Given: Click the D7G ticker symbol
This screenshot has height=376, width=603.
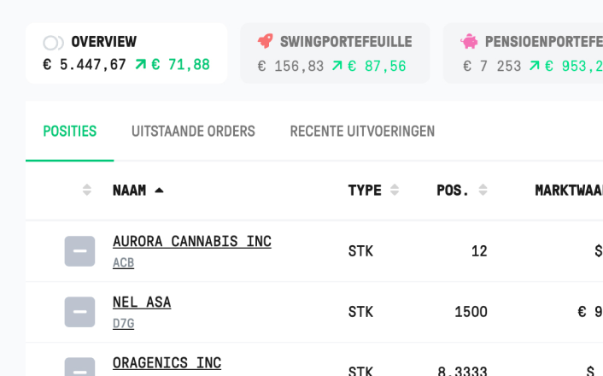Looking at the screenshot, I should click(x=124, y=324).
